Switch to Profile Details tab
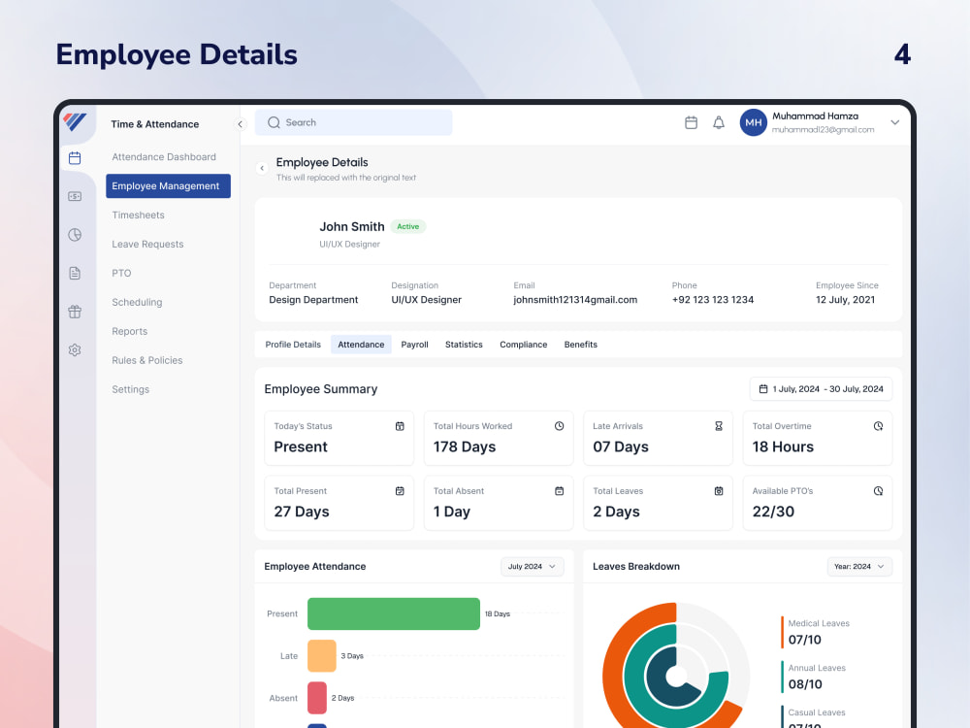Image resolution: width=970 pixels, height=728 pixels. coord(293,345)
